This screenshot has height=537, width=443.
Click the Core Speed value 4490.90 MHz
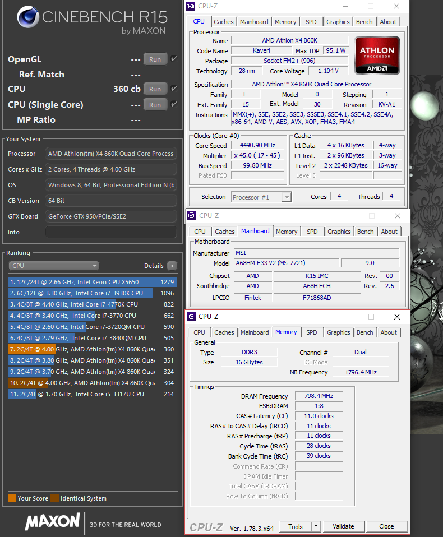(x=257, y=145)
